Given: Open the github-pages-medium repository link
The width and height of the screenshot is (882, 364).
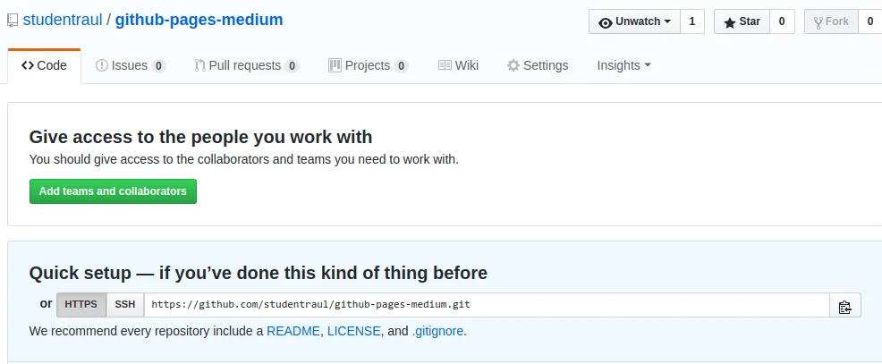Looking at the screenshot, I should tap(199, 21).
